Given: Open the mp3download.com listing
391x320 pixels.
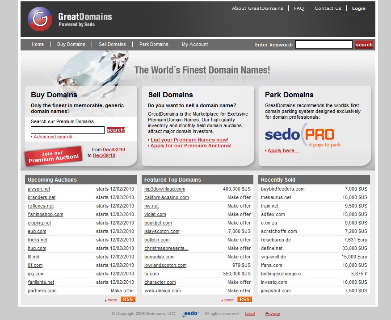Looking at the screenshot, I should tap(165, 189).
